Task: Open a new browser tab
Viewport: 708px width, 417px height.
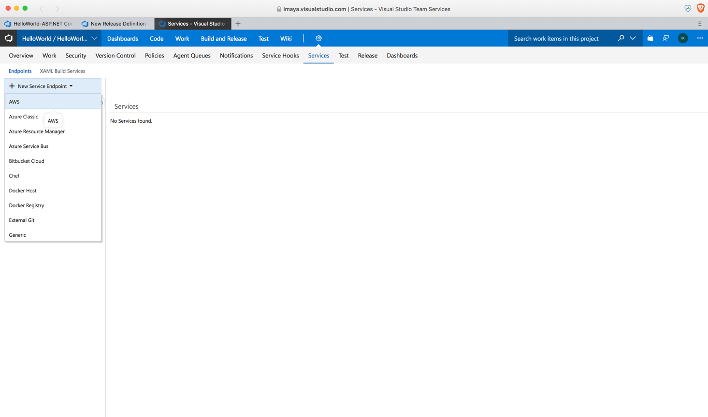Action: point(238,24)
